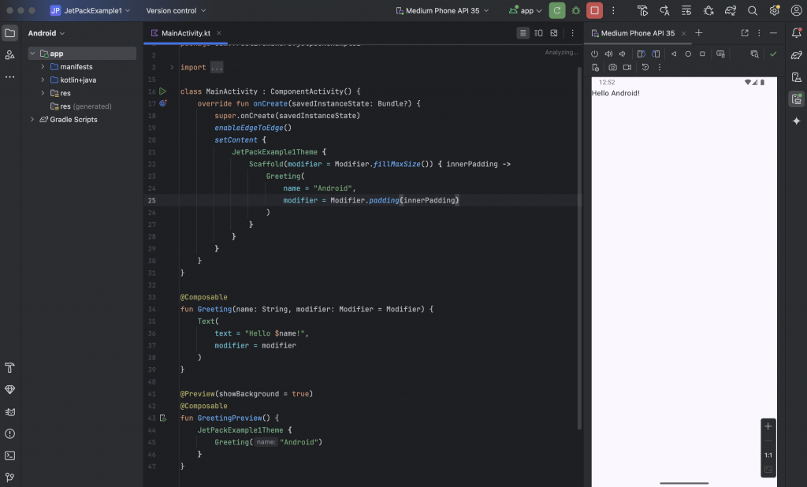Screen dimensions: 807x487
Task: Open the Android project view dropdown
Action: pos(46,33)
